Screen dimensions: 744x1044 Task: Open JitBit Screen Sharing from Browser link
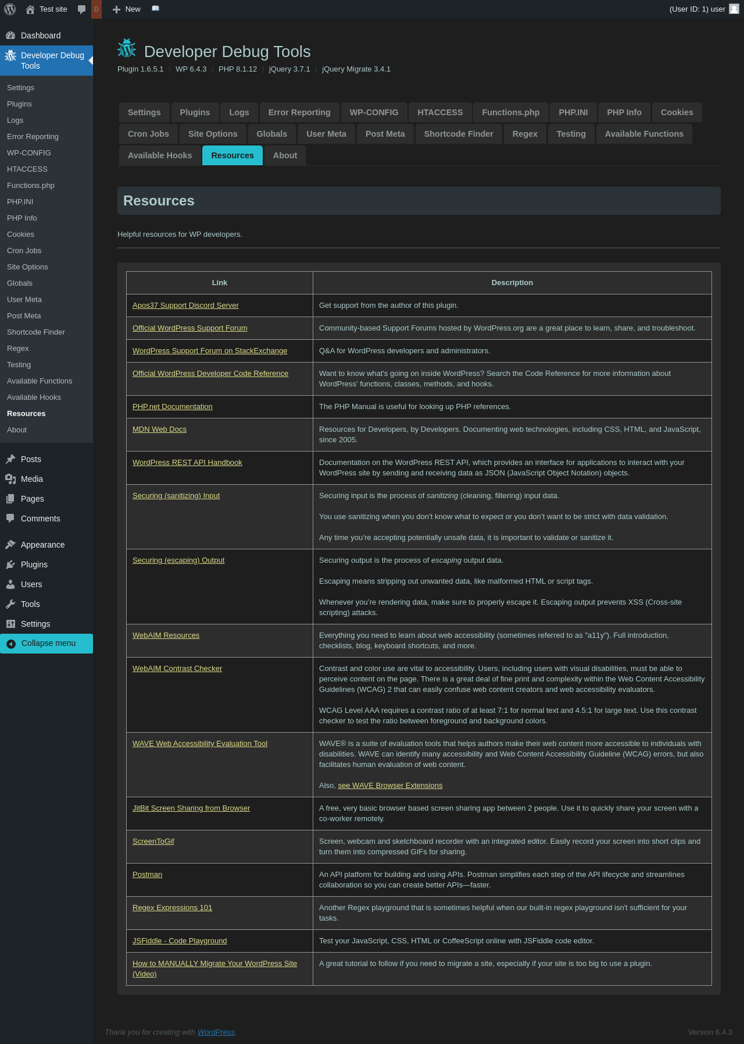pyautogui.click(x=191, y=808)
